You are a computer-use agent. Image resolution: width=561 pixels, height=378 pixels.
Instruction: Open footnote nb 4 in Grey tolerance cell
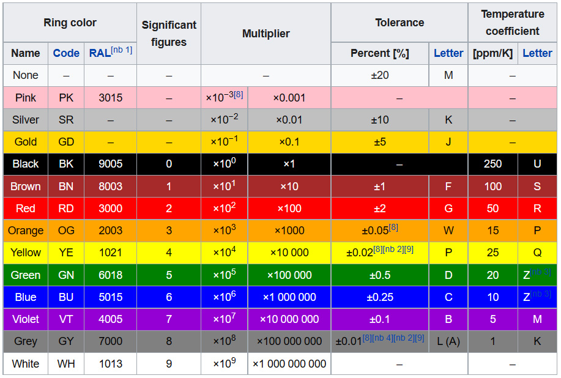point(383,339)
